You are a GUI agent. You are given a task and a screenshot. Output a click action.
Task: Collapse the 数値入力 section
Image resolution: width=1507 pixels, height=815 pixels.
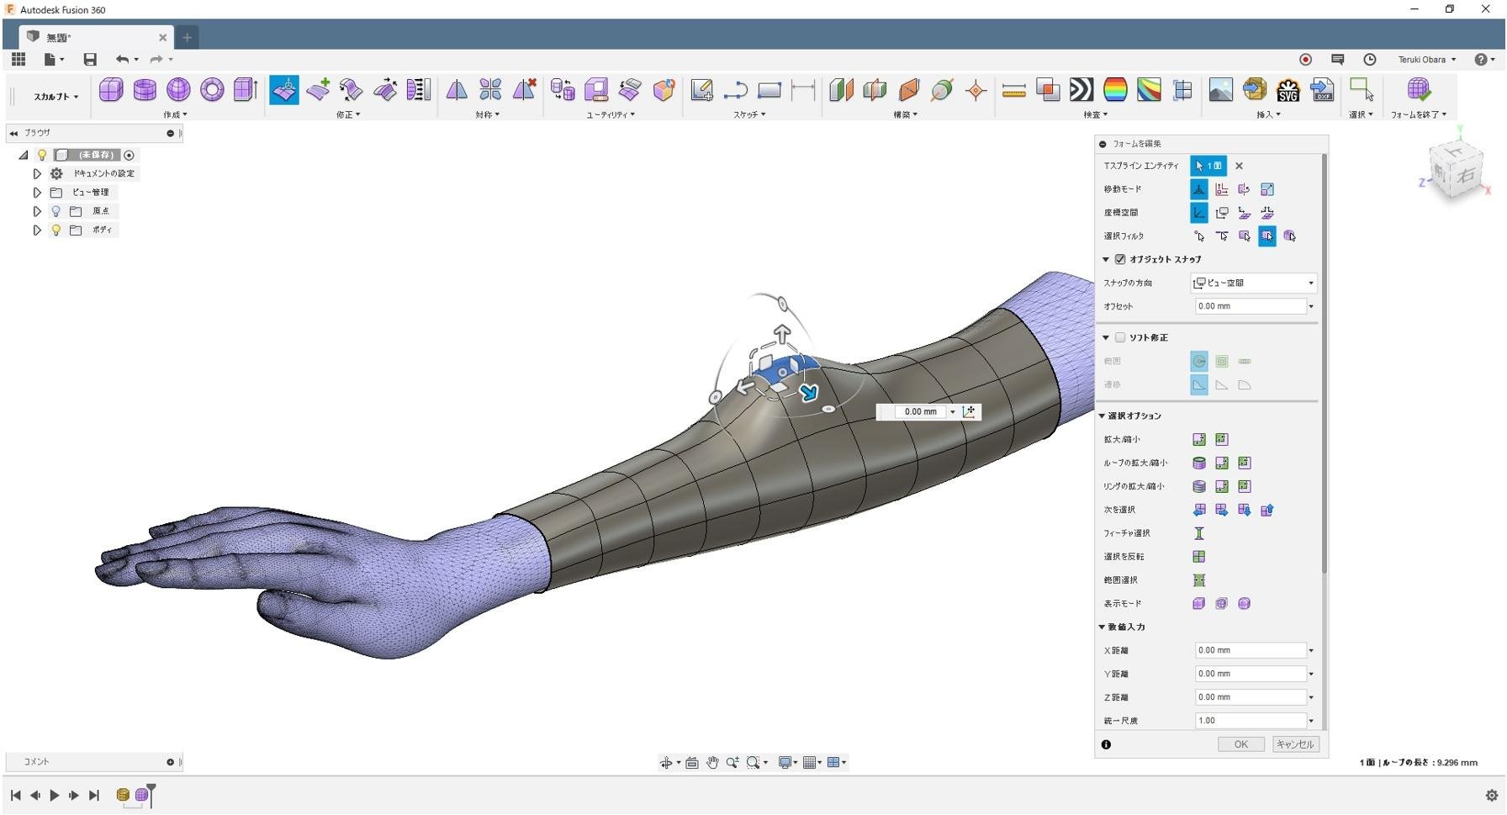pos(1102,627)
